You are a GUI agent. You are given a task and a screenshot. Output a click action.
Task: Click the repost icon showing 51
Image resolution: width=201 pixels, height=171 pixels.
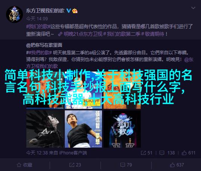pos(146,153)
